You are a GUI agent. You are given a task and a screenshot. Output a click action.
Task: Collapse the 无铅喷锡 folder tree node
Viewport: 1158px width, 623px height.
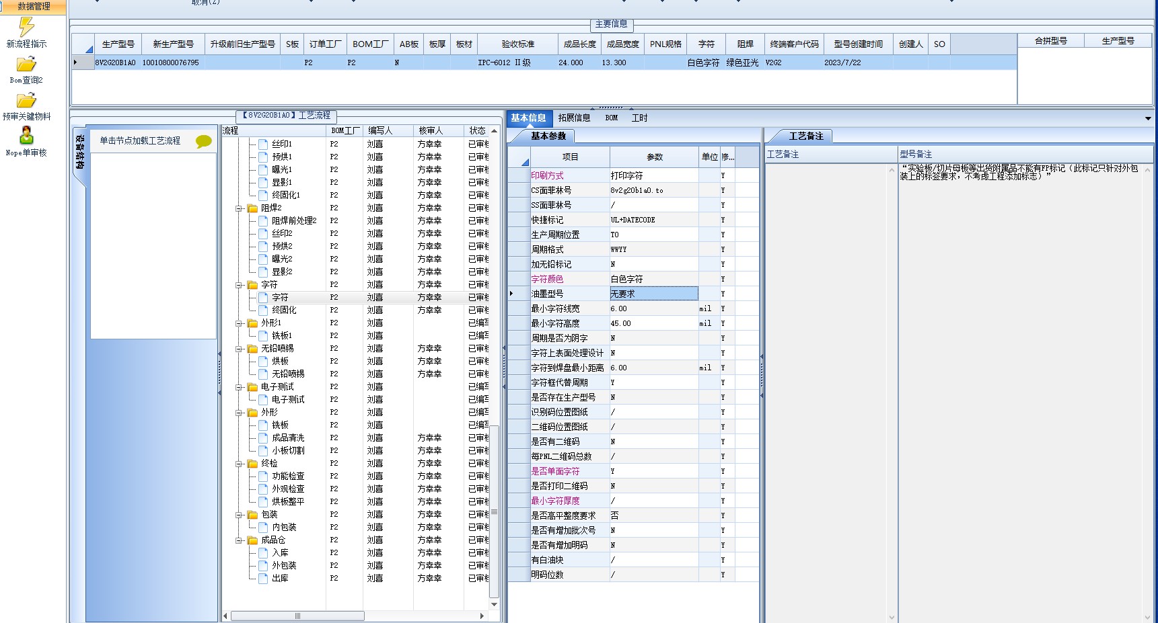click(239, 349)
